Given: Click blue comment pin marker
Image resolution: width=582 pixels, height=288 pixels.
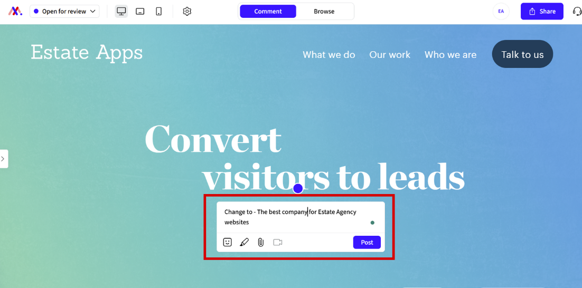Looking at the screenshot, I should point(298,188).
